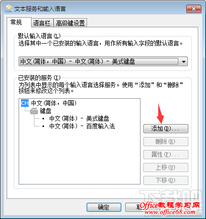Switch to the 语言栏 tab
The image size is (206, 219).
42,23
